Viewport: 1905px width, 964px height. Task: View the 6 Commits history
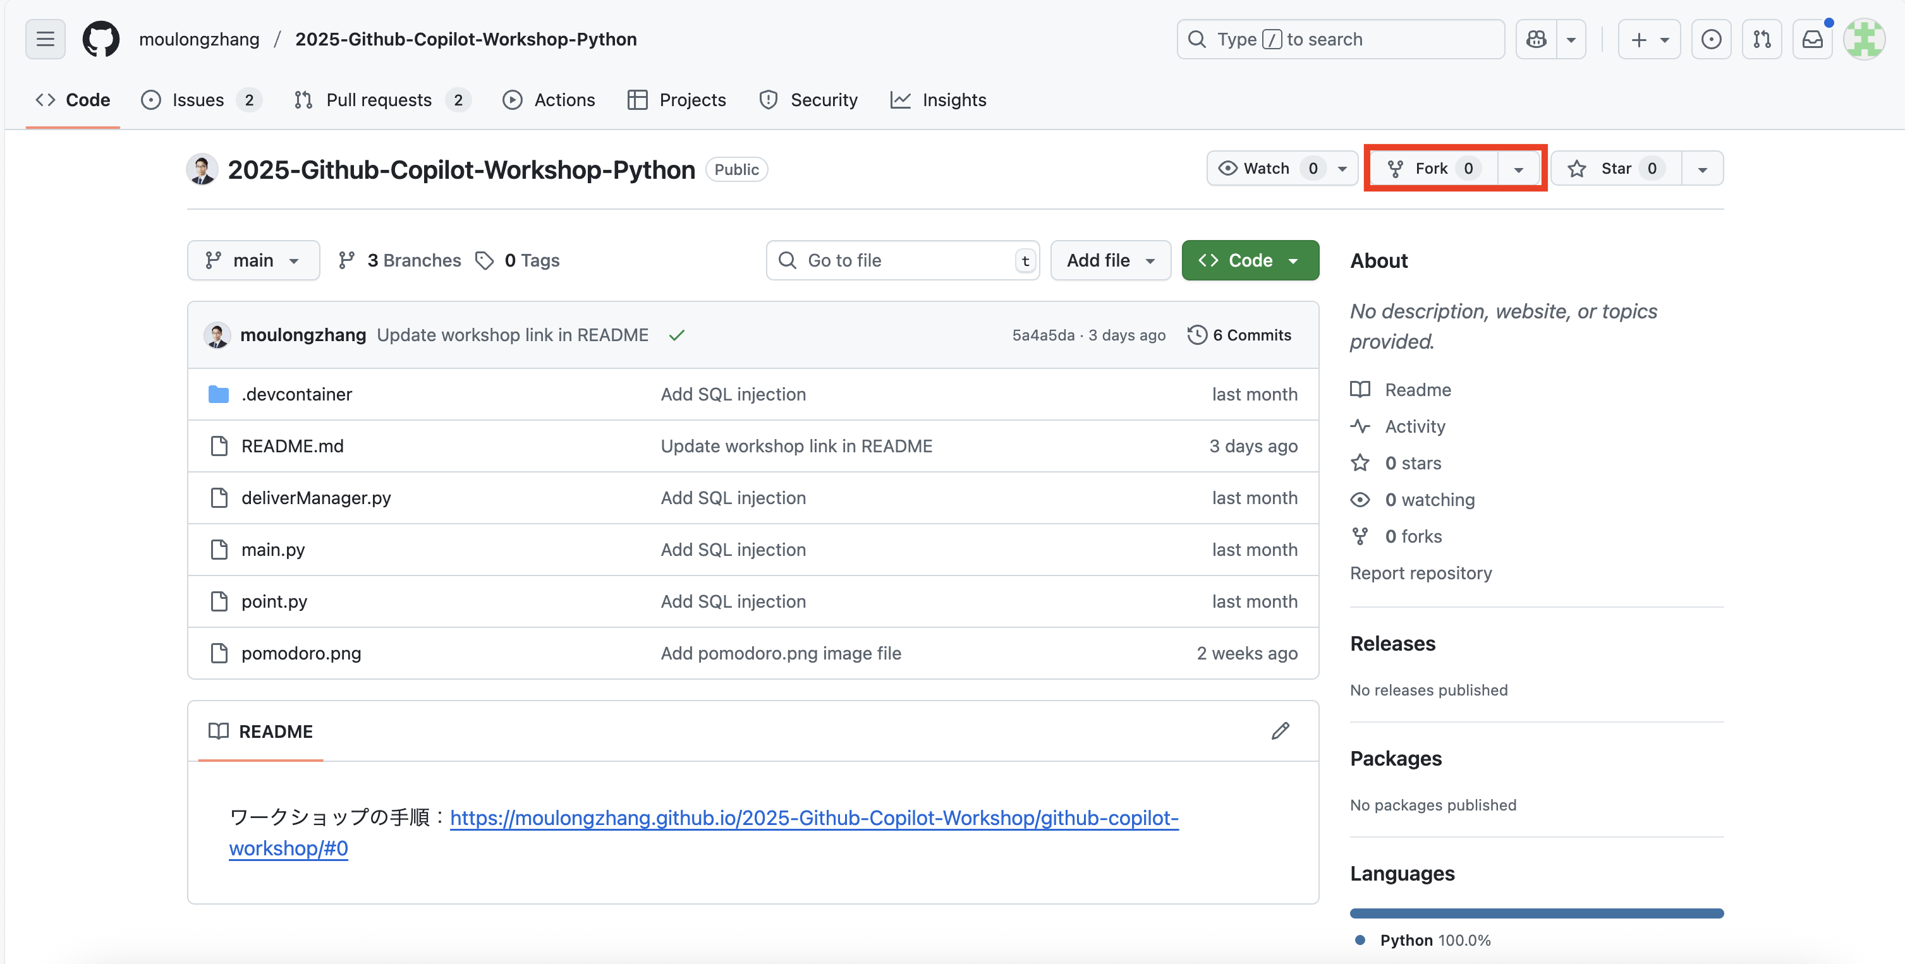1239,335
